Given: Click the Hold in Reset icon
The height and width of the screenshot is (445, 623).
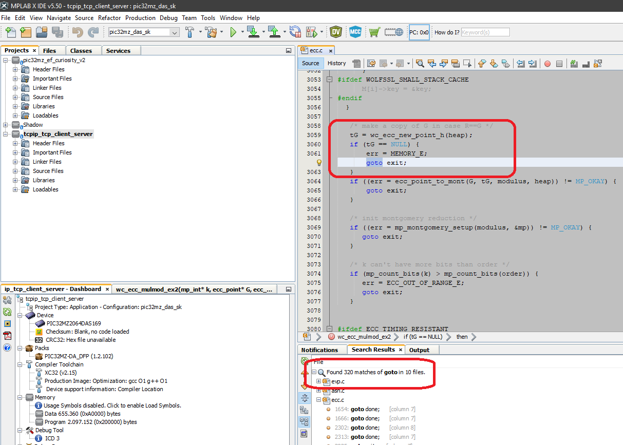Looking at the screenshot, I should 295,32.
